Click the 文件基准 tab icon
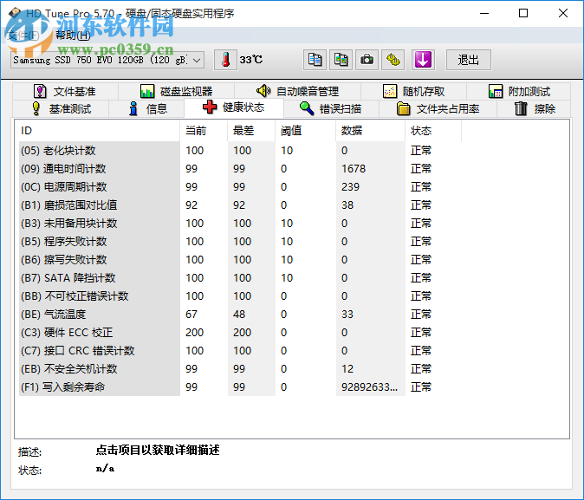The height and width of the screenshot is (500, 584). [40, 91]
